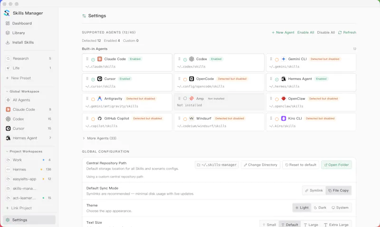Screen dimensions: 380x227
Task: Disable the Cursor agent toggle
Action: click(x=93, y=79)
